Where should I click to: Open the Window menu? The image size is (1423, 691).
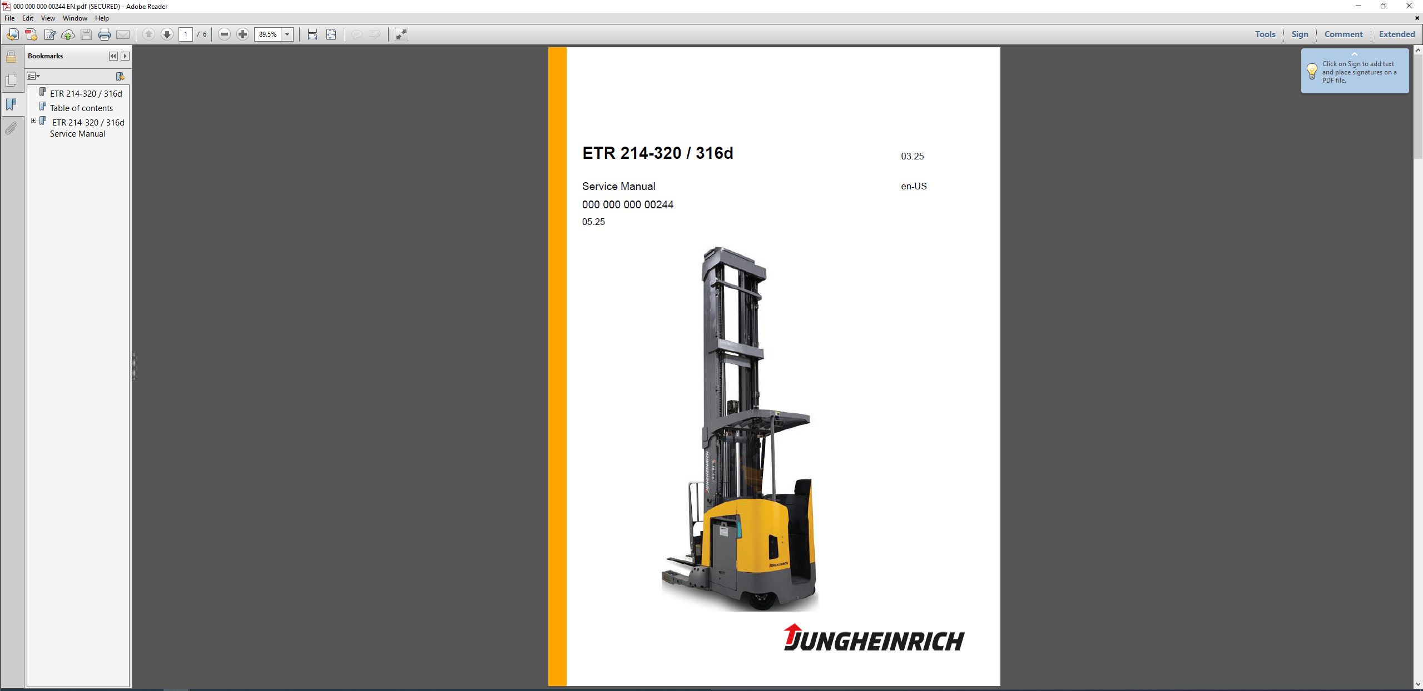[x=75, y=18]
